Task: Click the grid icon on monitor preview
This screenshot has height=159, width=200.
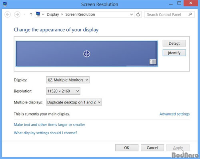Action: (x=153, y=62)
